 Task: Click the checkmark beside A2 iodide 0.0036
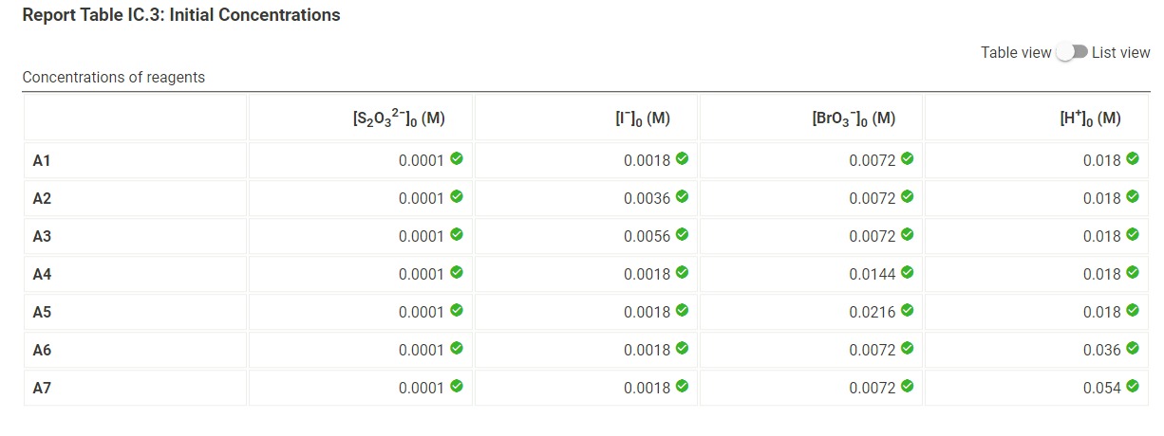(682, 197)
